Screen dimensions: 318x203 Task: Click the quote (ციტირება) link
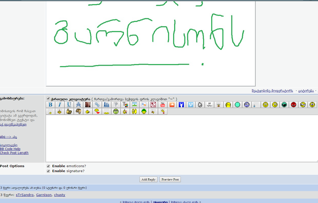click(x=306, y=91)
